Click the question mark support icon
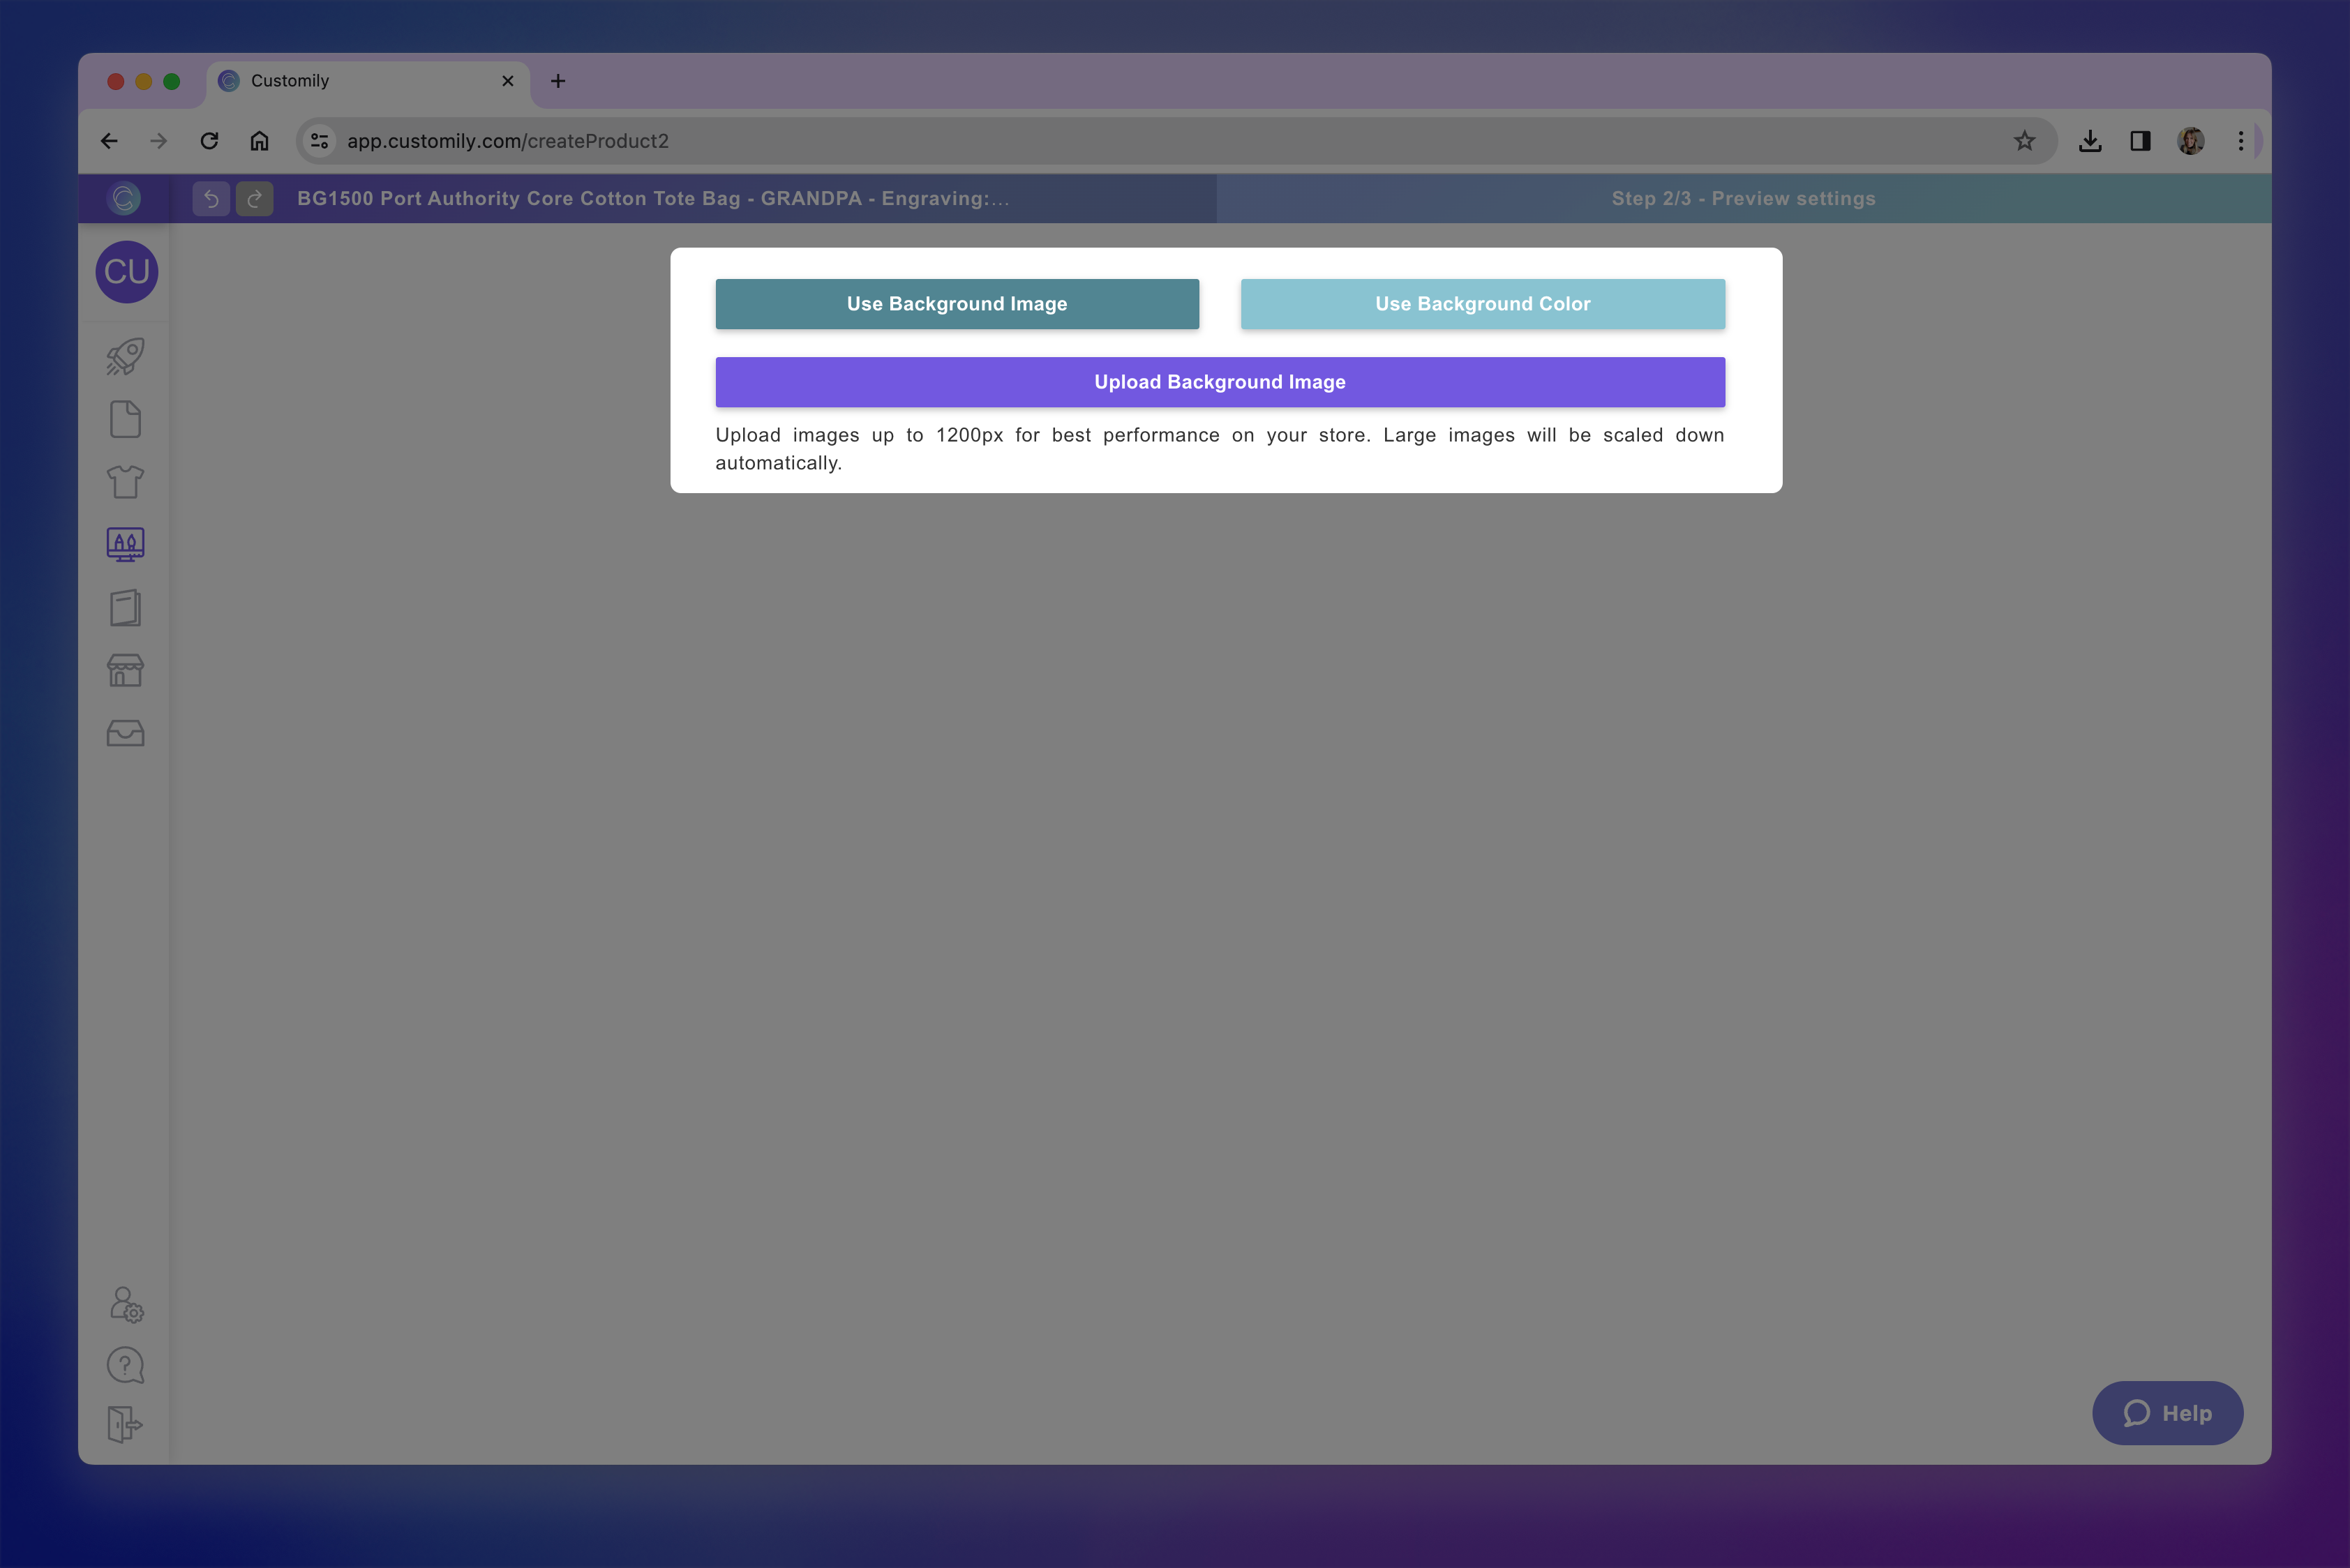 point(125,1365)
